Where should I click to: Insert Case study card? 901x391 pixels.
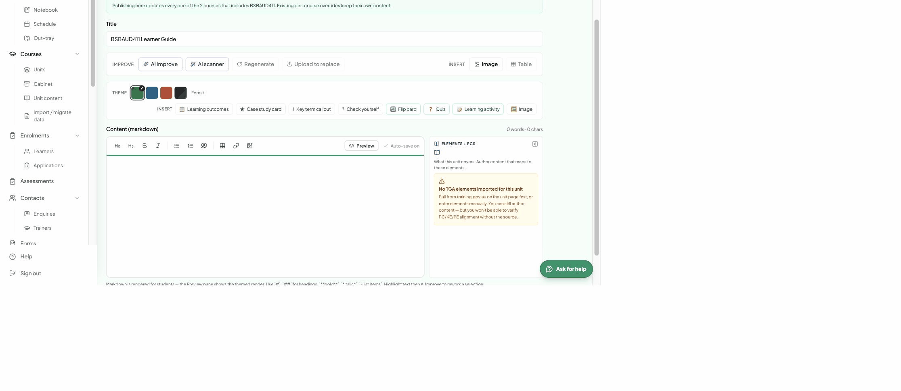261,109
